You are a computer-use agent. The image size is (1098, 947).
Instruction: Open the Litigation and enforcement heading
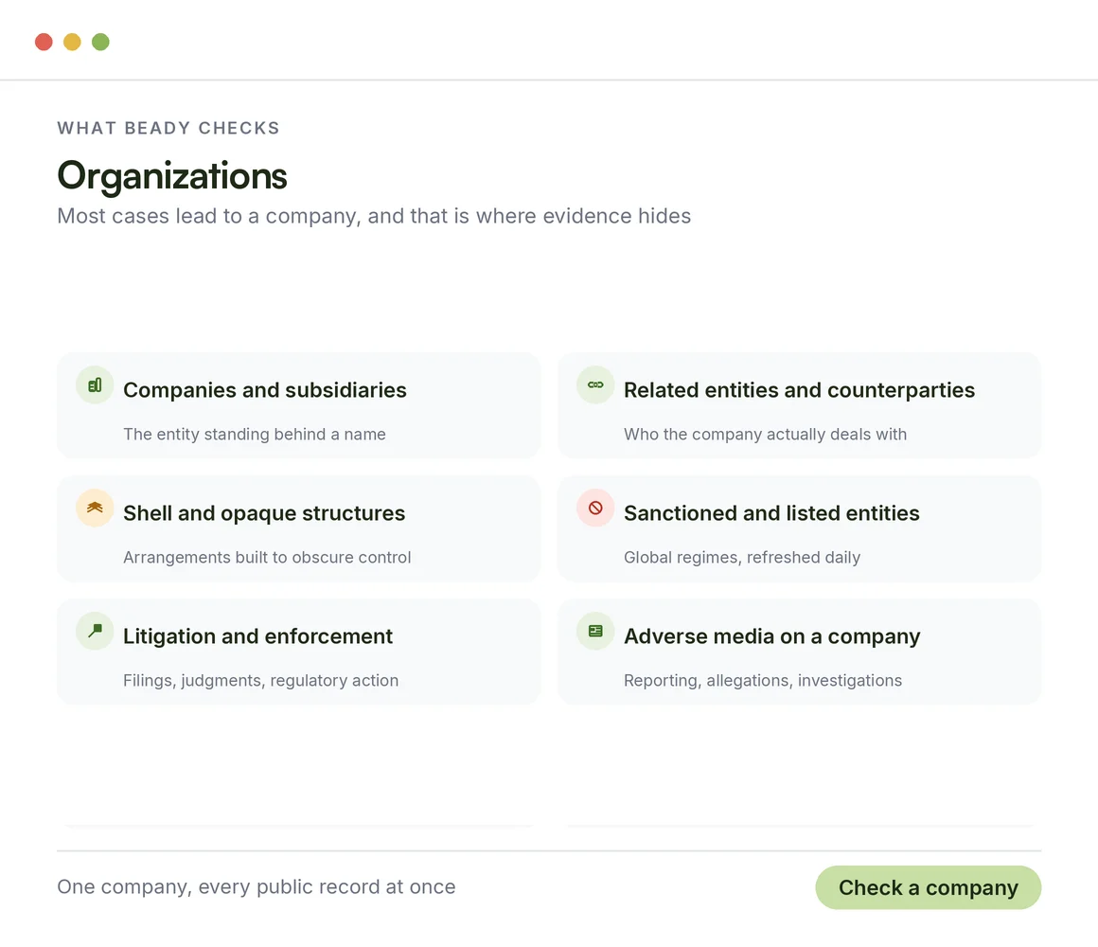(257, 636)
